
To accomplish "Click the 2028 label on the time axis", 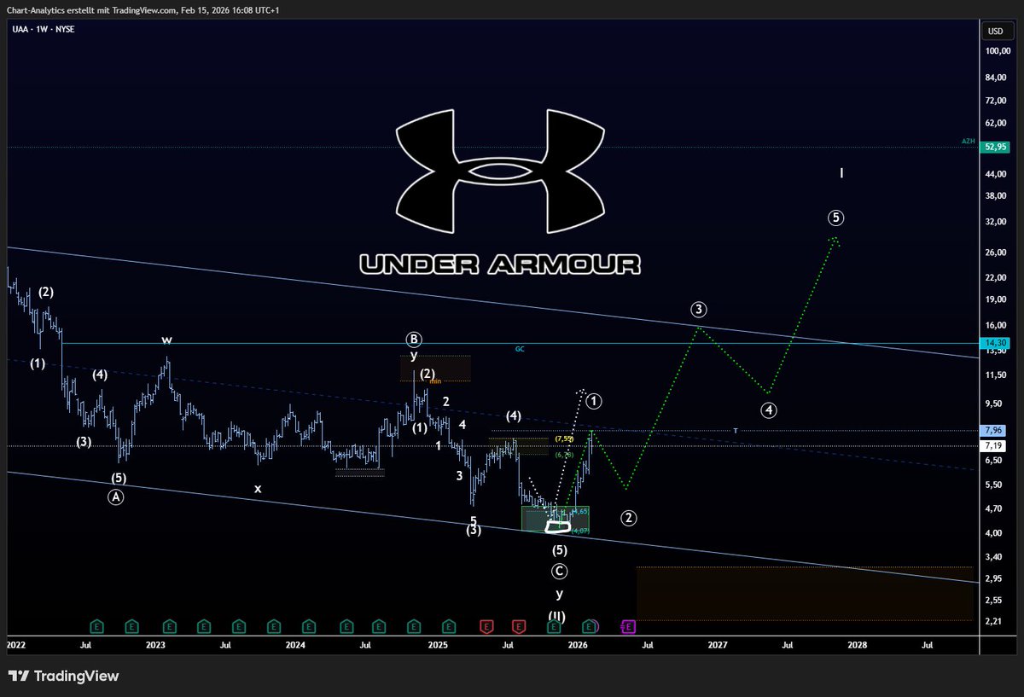I will coord(858,645).
